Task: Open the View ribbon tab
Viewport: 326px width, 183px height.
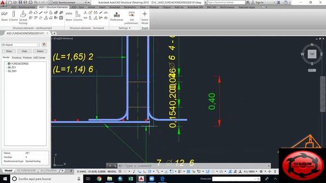Action: pos(143,7)
